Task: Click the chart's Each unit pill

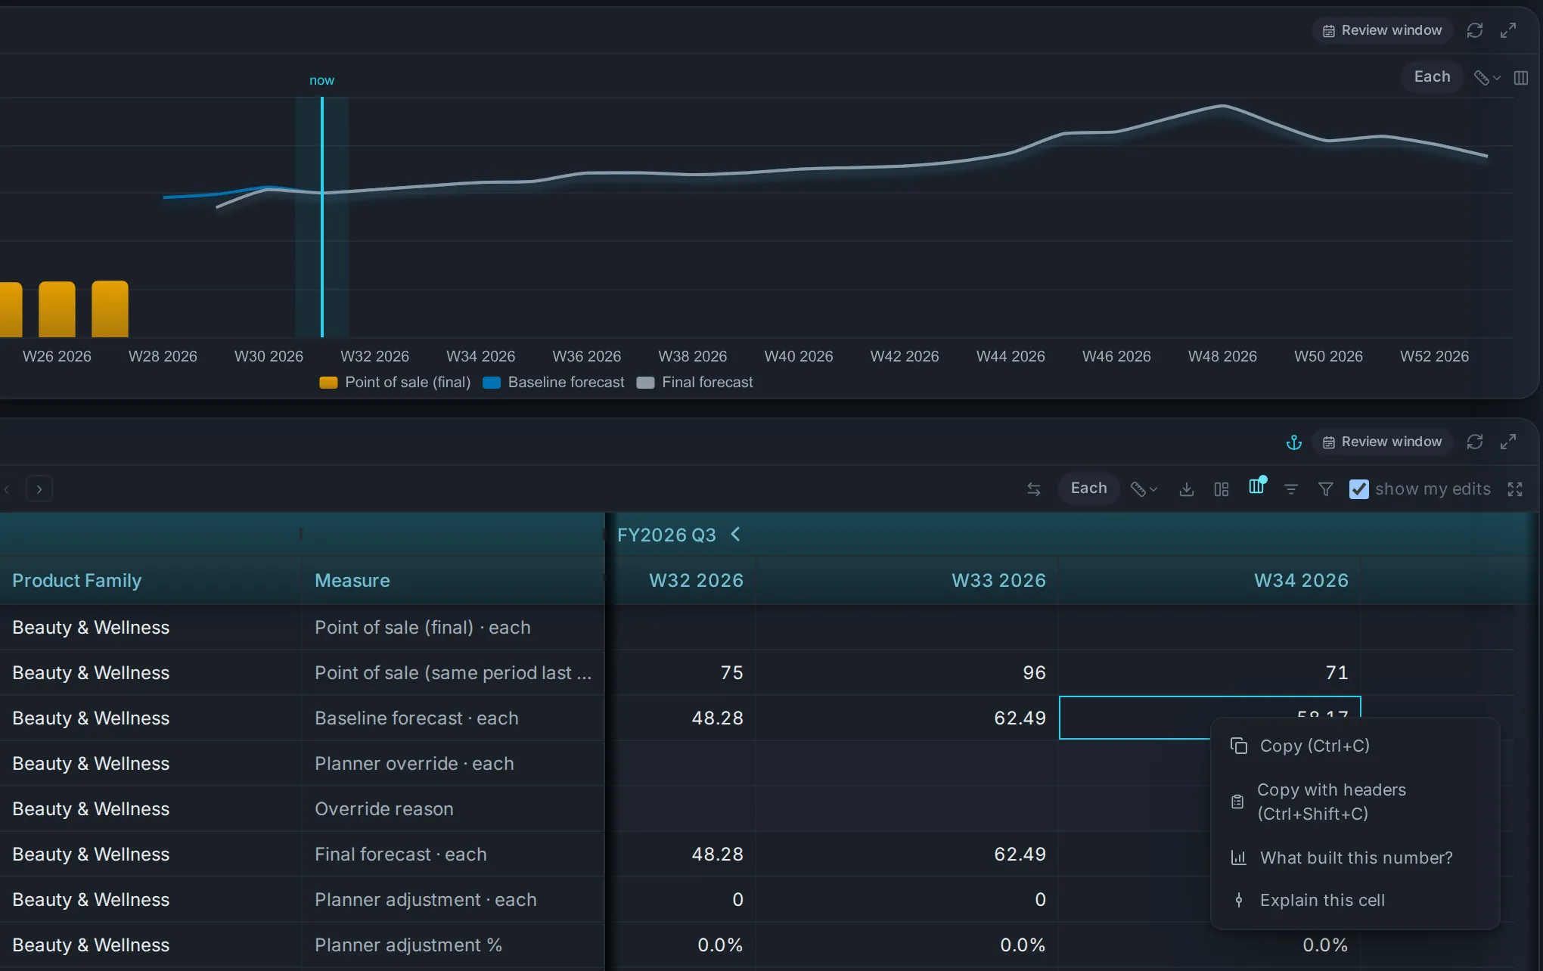Action: pyautogui.click(x=1432, y=76)
